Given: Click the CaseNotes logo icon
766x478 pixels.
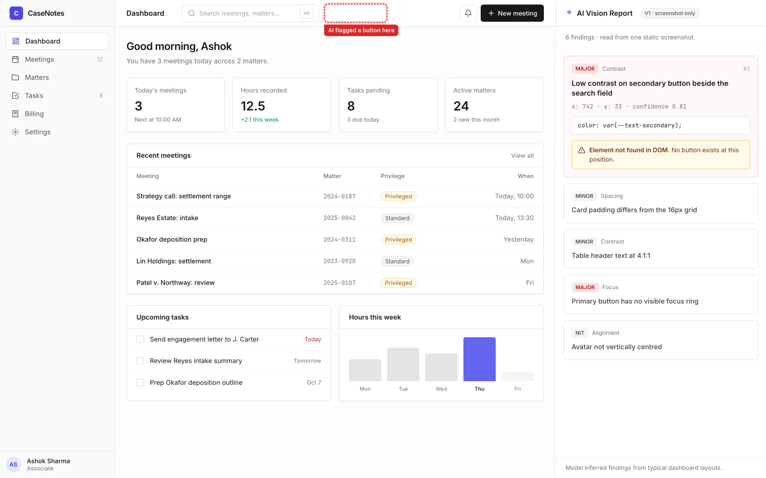Looking at the screenshot, I should [x=16, y=13].
